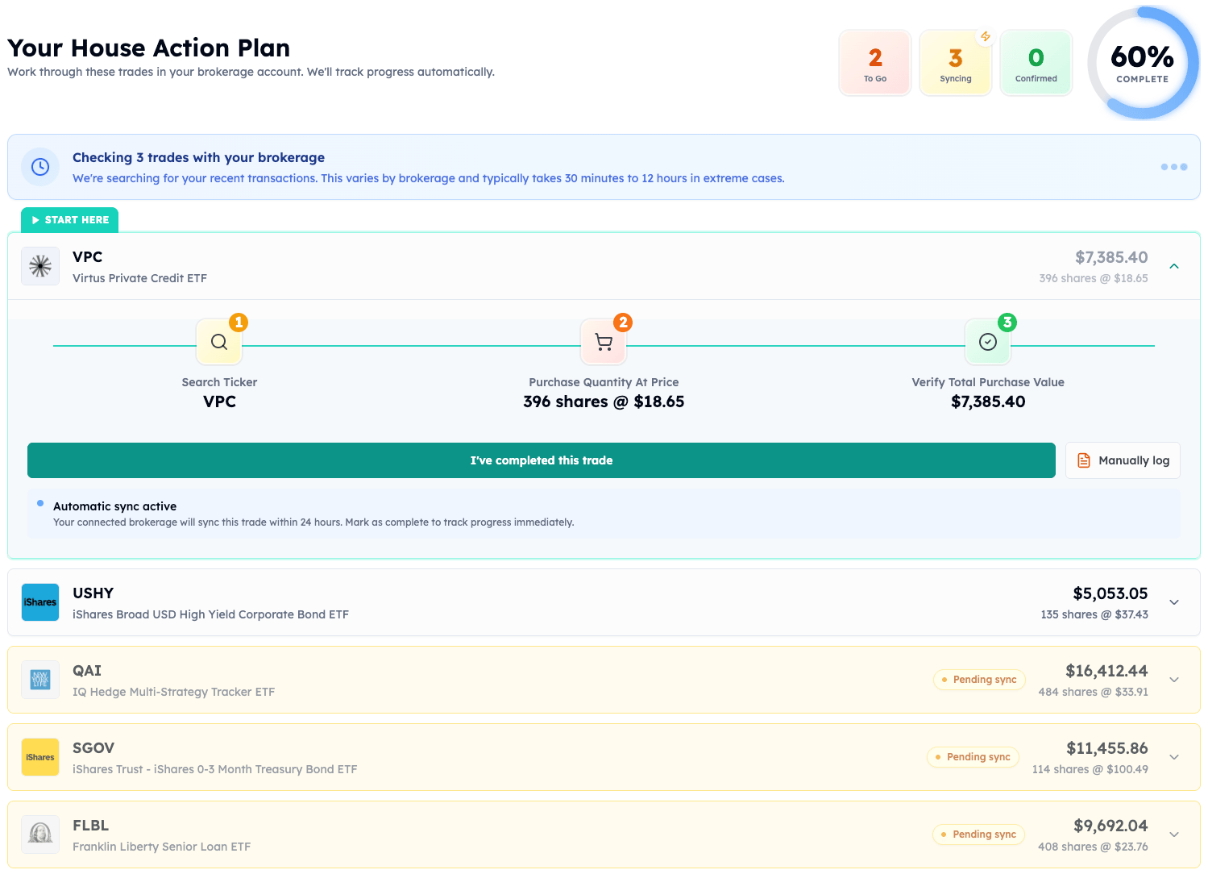This screenshot has width=1208, height=874.
Task: Expand the USHY trade row
Action: click(1174, 602)
